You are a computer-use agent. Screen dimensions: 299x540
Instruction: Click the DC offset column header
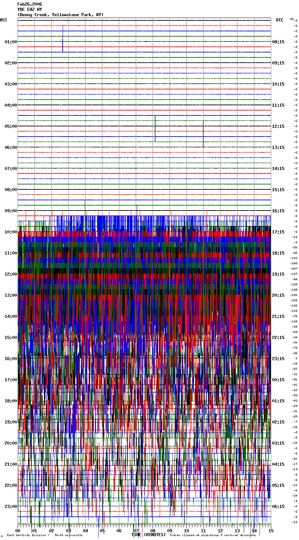pos(292,19)
